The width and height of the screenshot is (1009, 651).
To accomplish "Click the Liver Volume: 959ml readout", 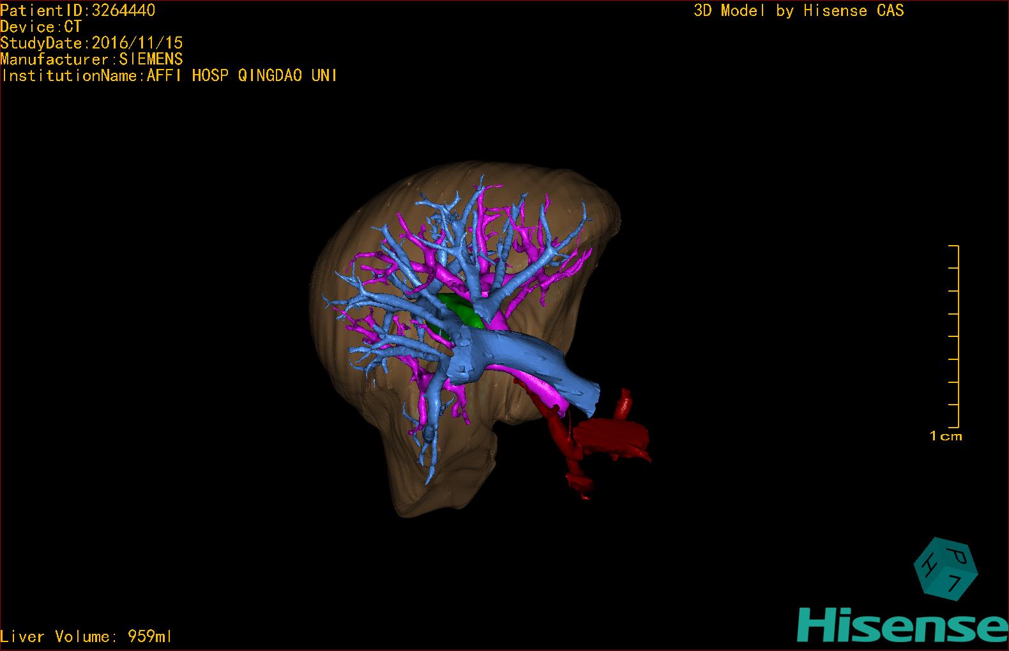I will (x=86, y=636).
